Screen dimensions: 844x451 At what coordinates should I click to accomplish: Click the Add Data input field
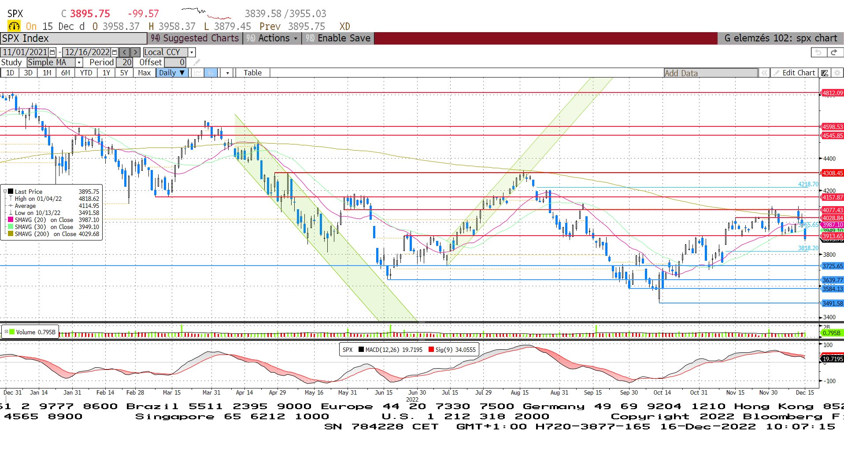tap(711, 73)
